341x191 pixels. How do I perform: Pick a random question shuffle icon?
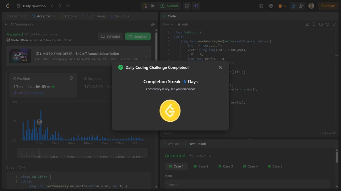point(68,6)
